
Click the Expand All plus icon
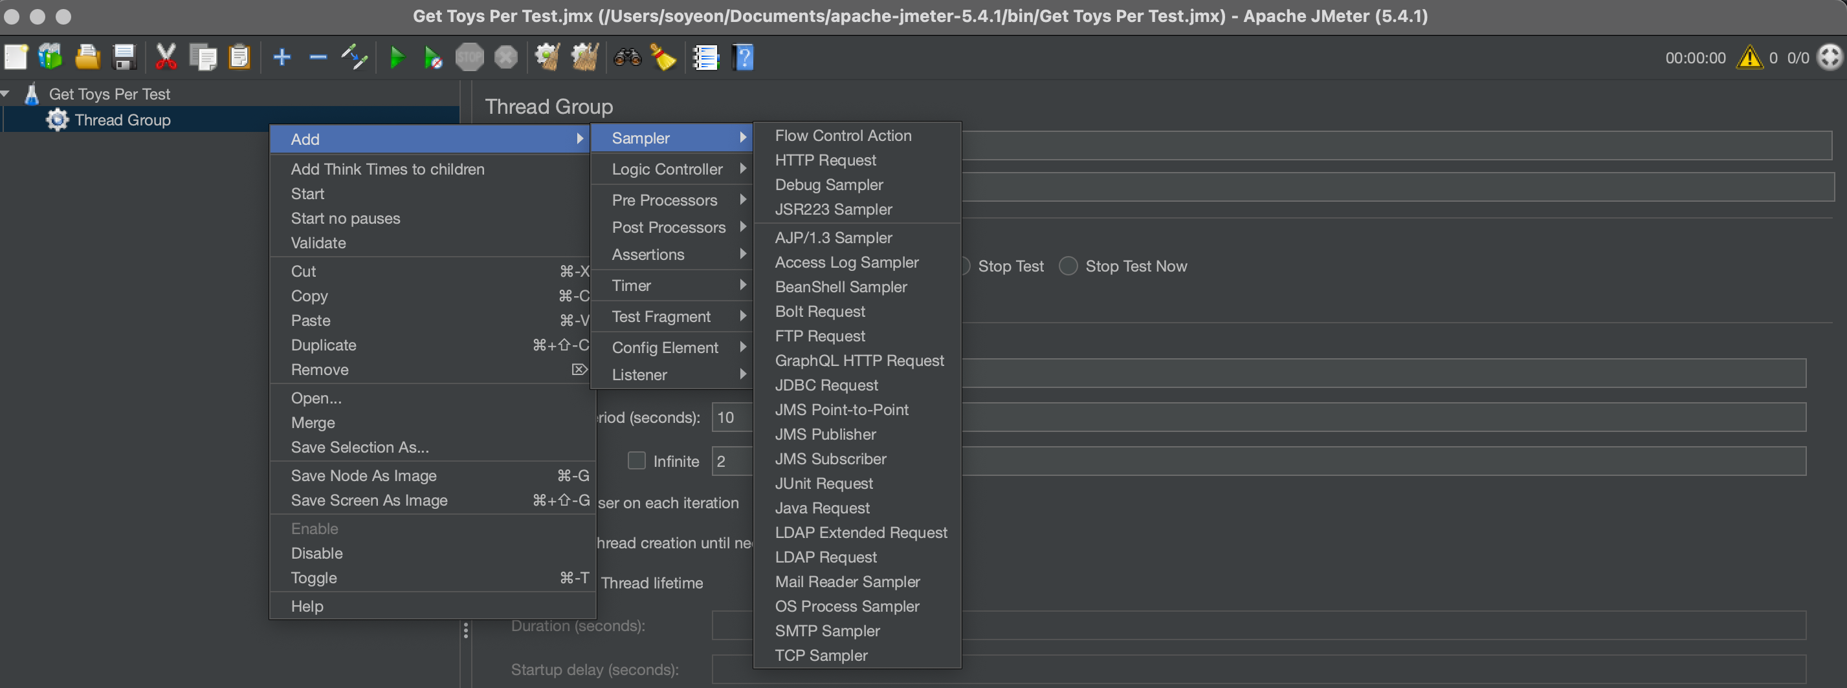click(282, 58)
